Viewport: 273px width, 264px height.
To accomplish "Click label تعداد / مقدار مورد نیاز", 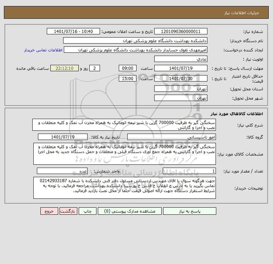I will click(243, 171).
